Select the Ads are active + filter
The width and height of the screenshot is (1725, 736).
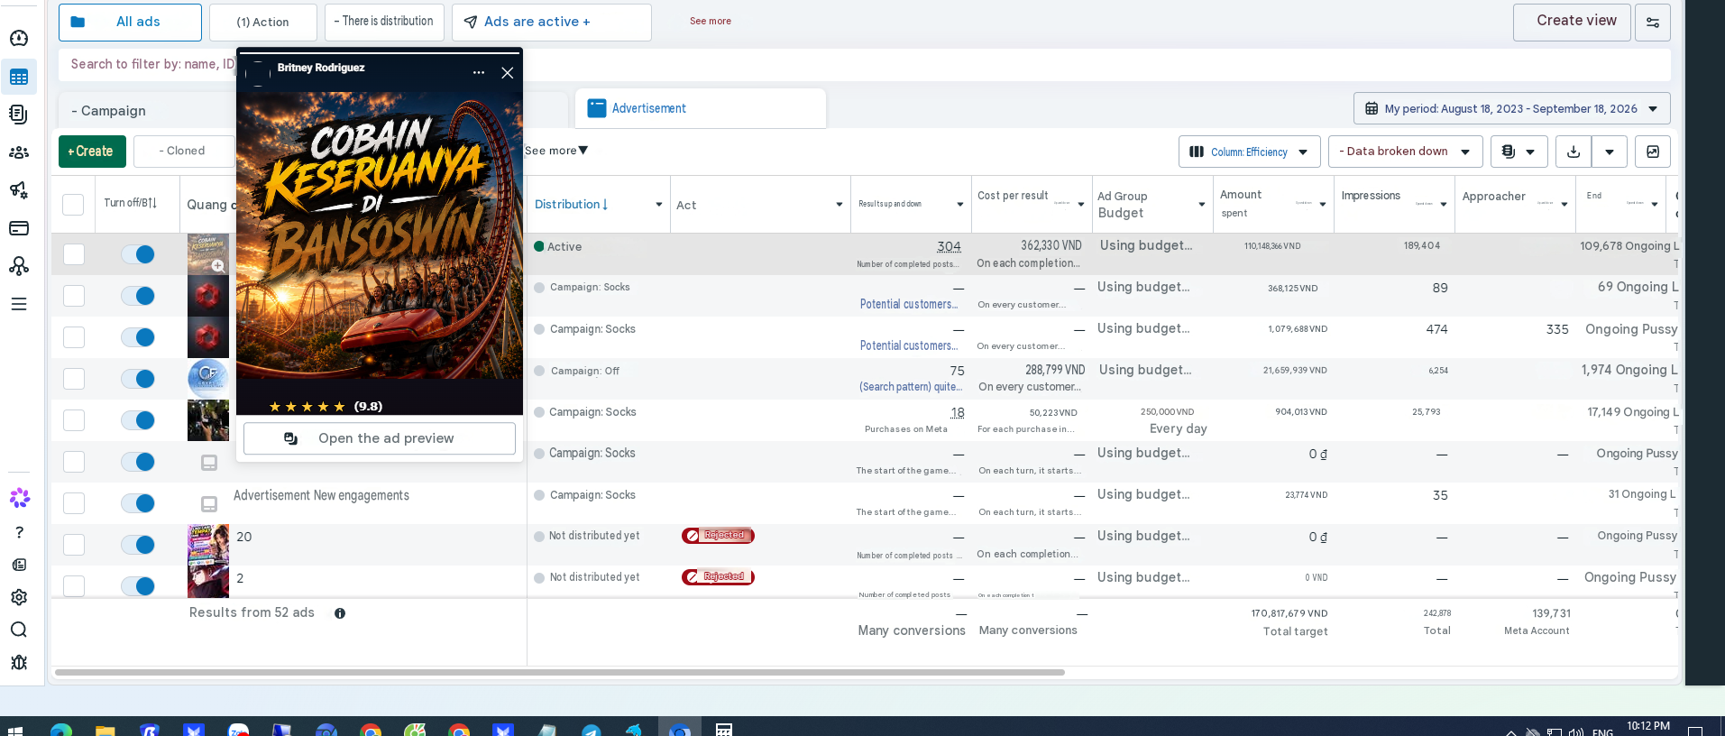552,22
